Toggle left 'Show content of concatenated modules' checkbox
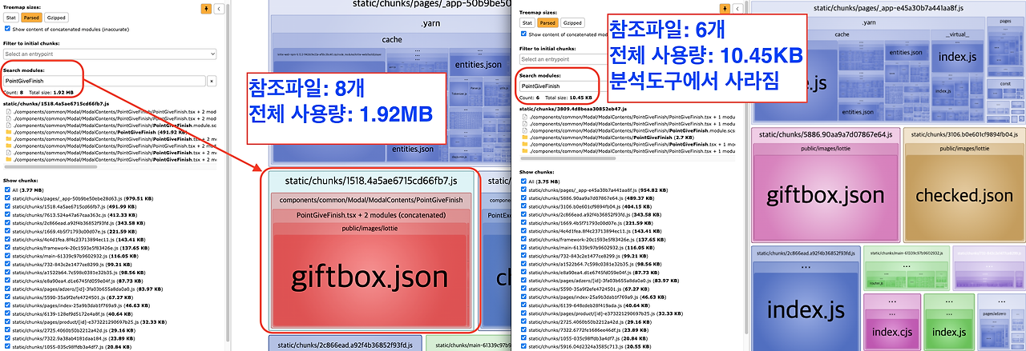Image resolution: width=1026 pixels, height=351 pixels. pyautogui.click(x=8, y=28)
